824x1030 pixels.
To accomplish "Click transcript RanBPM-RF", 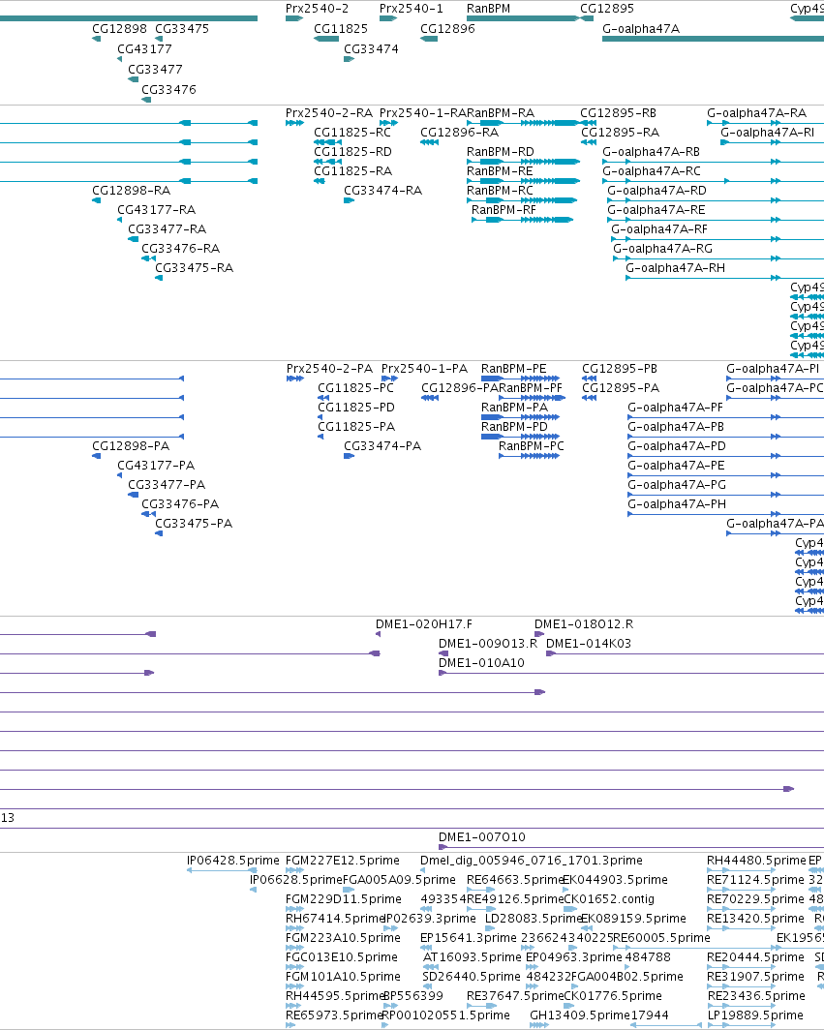I will coord(504,210).
